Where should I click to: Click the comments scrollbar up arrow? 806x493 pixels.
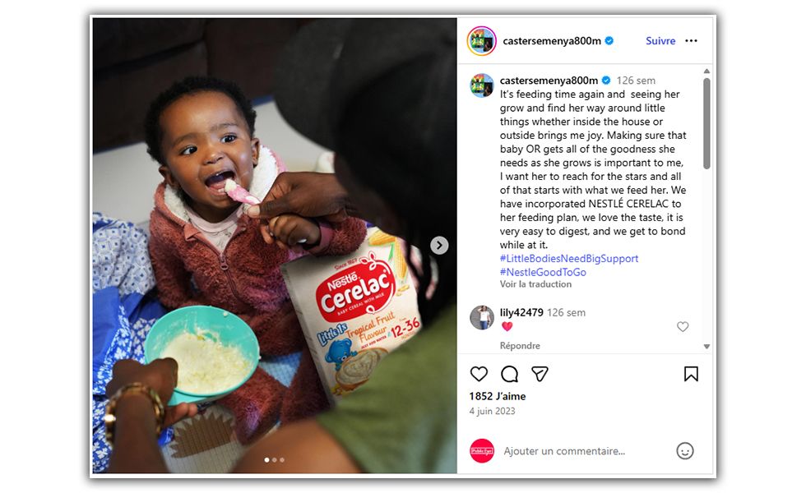click(x=706, y=71)
